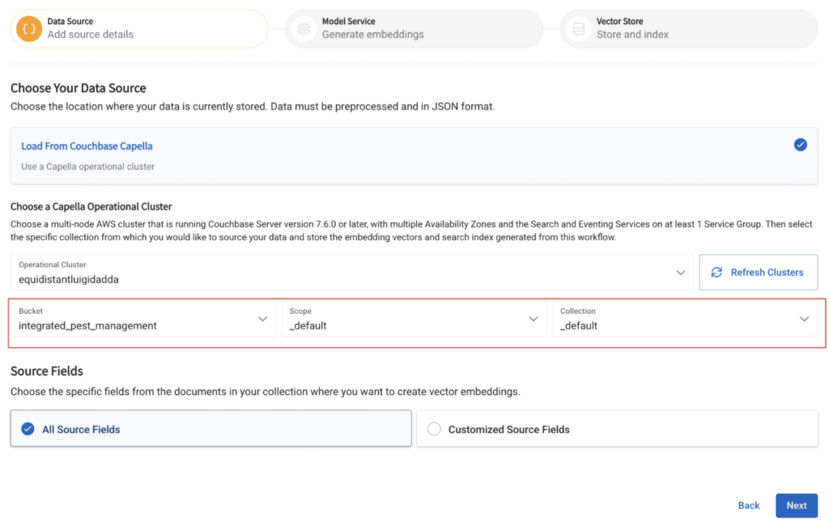Go to the Model Service step tab
The height and width of the screenshot is (531, 829).
tap(414, 28)
